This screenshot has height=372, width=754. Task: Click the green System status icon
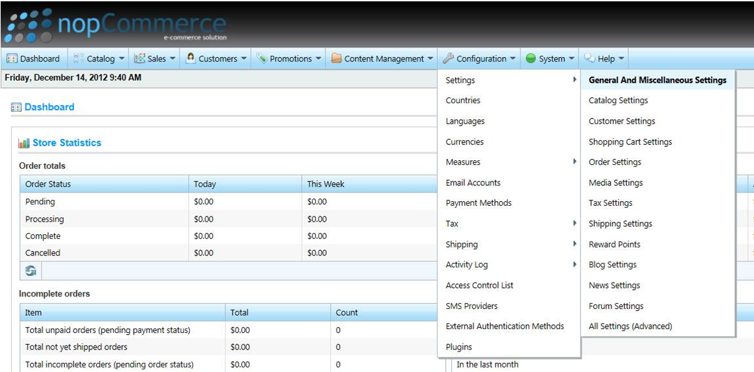click(531, 59)
